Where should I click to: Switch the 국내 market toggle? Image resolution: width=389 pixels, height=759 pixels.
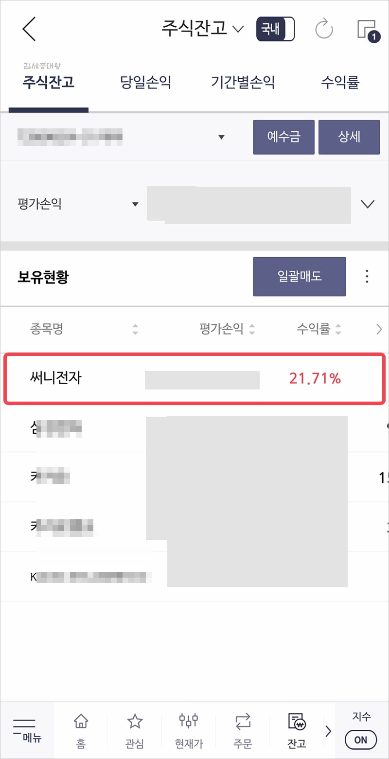(x=275, y=29)
